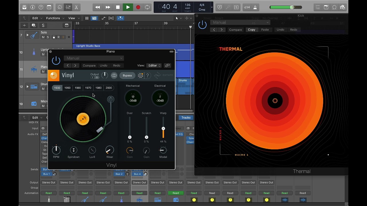The height and width of the screenshot is (206, 367).
Task: Toggle the Vinyl mono/stereo output icon
Action: coord(114,76)
